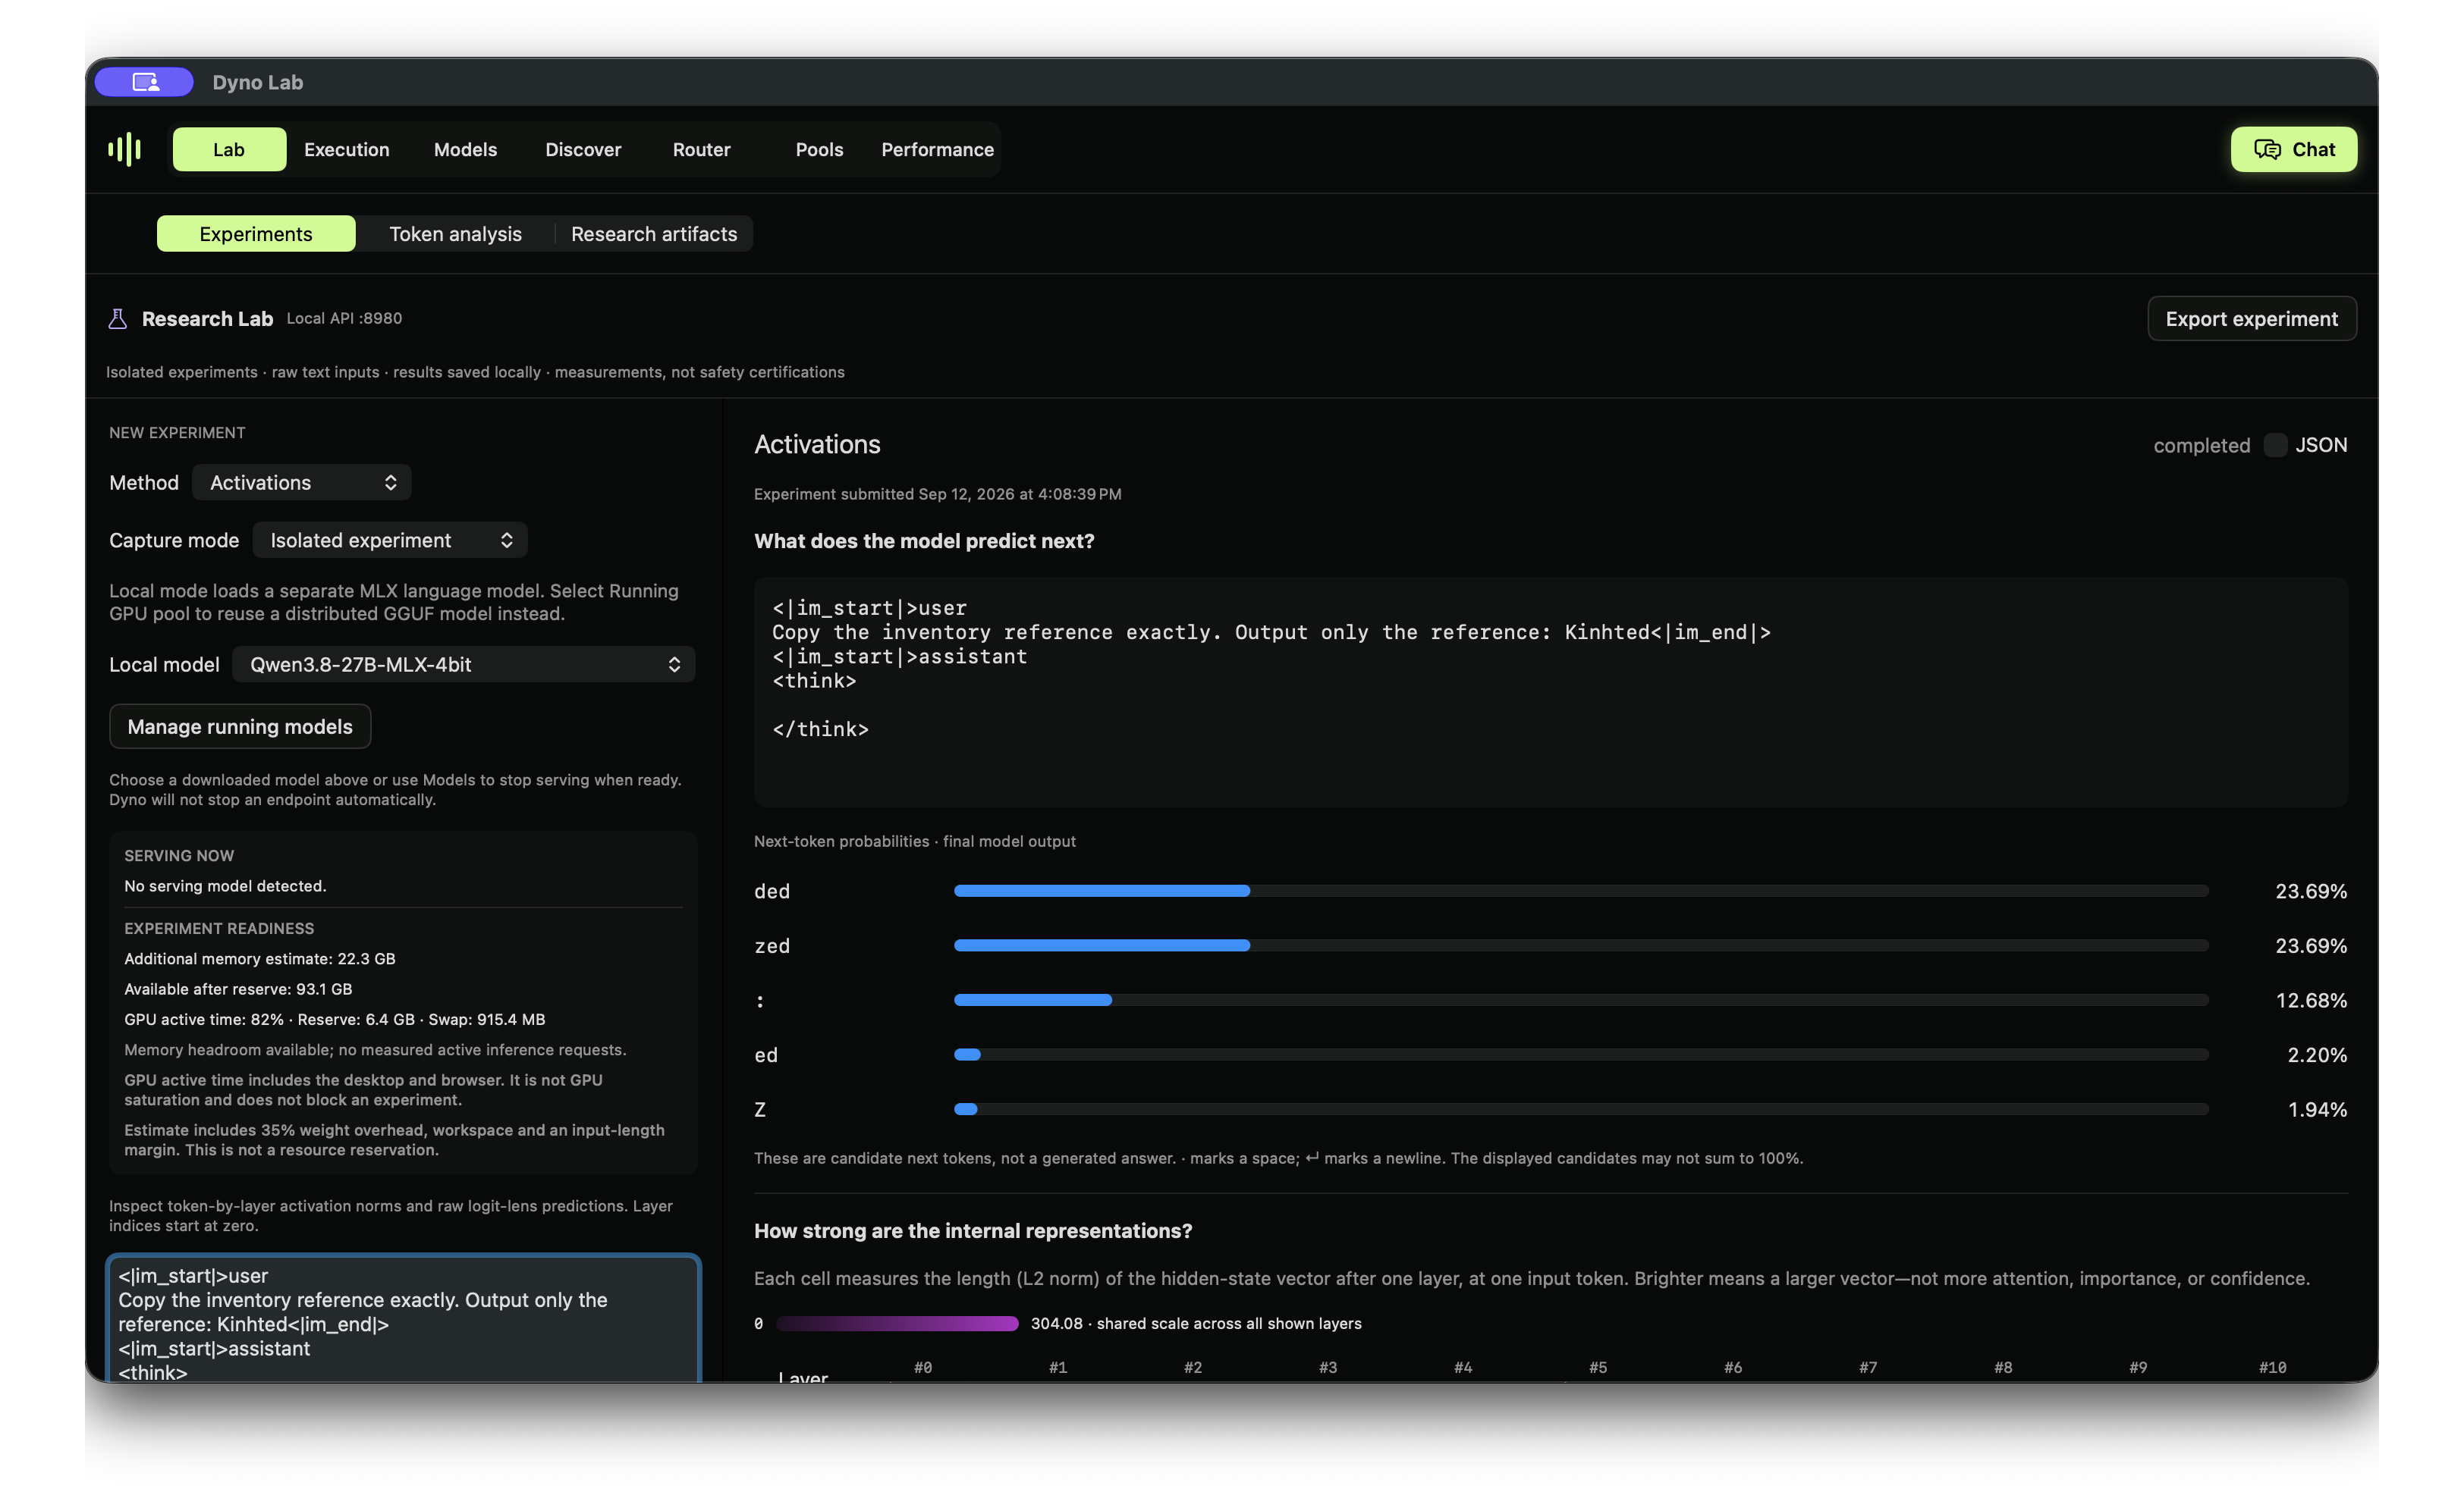Click the purple screen-share icon in title bar
This screenshot has width=2464, height=1495.
(145, 82)
